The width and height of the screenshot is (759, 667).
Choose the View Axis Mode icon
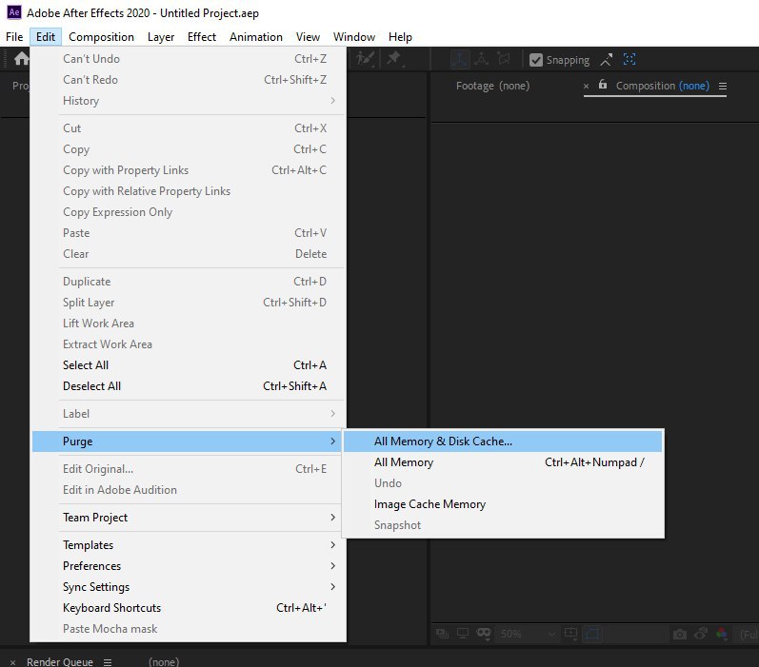[x=504, y=59]
